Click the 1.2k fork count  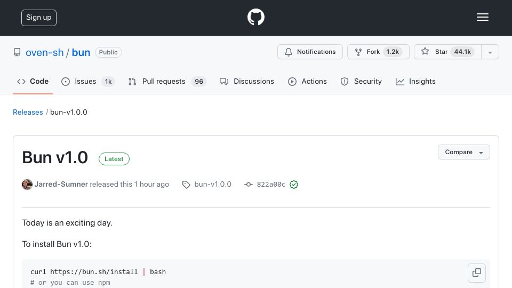click(x=393, y=52)
